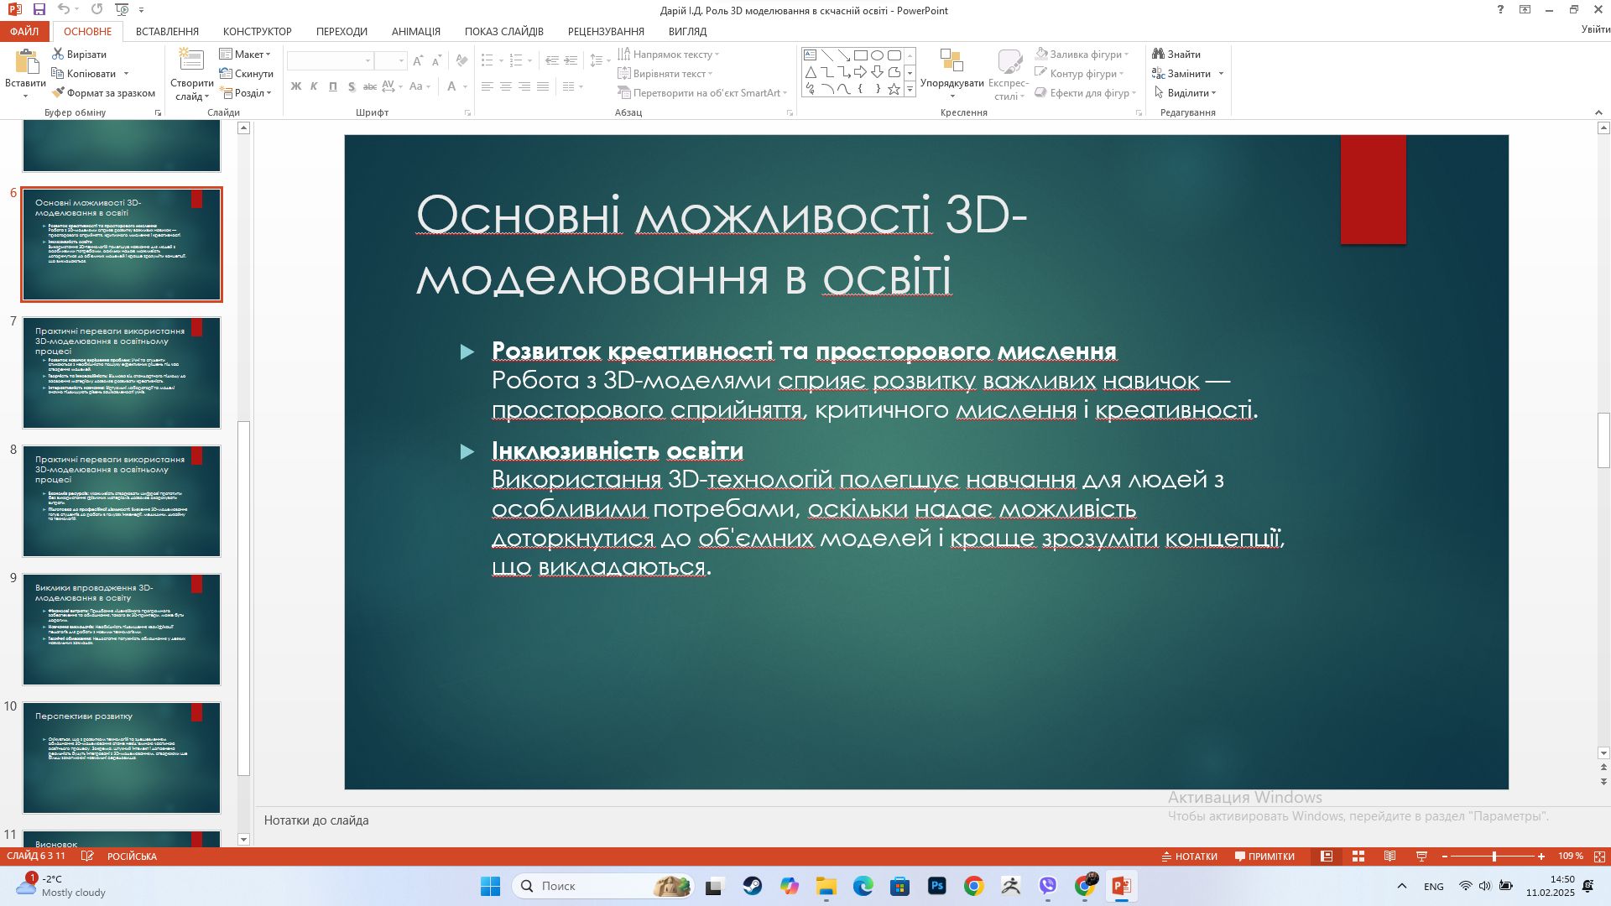Decrease the list indent level
Viewport: 1611px width, 906px height.
coord(551,61)
